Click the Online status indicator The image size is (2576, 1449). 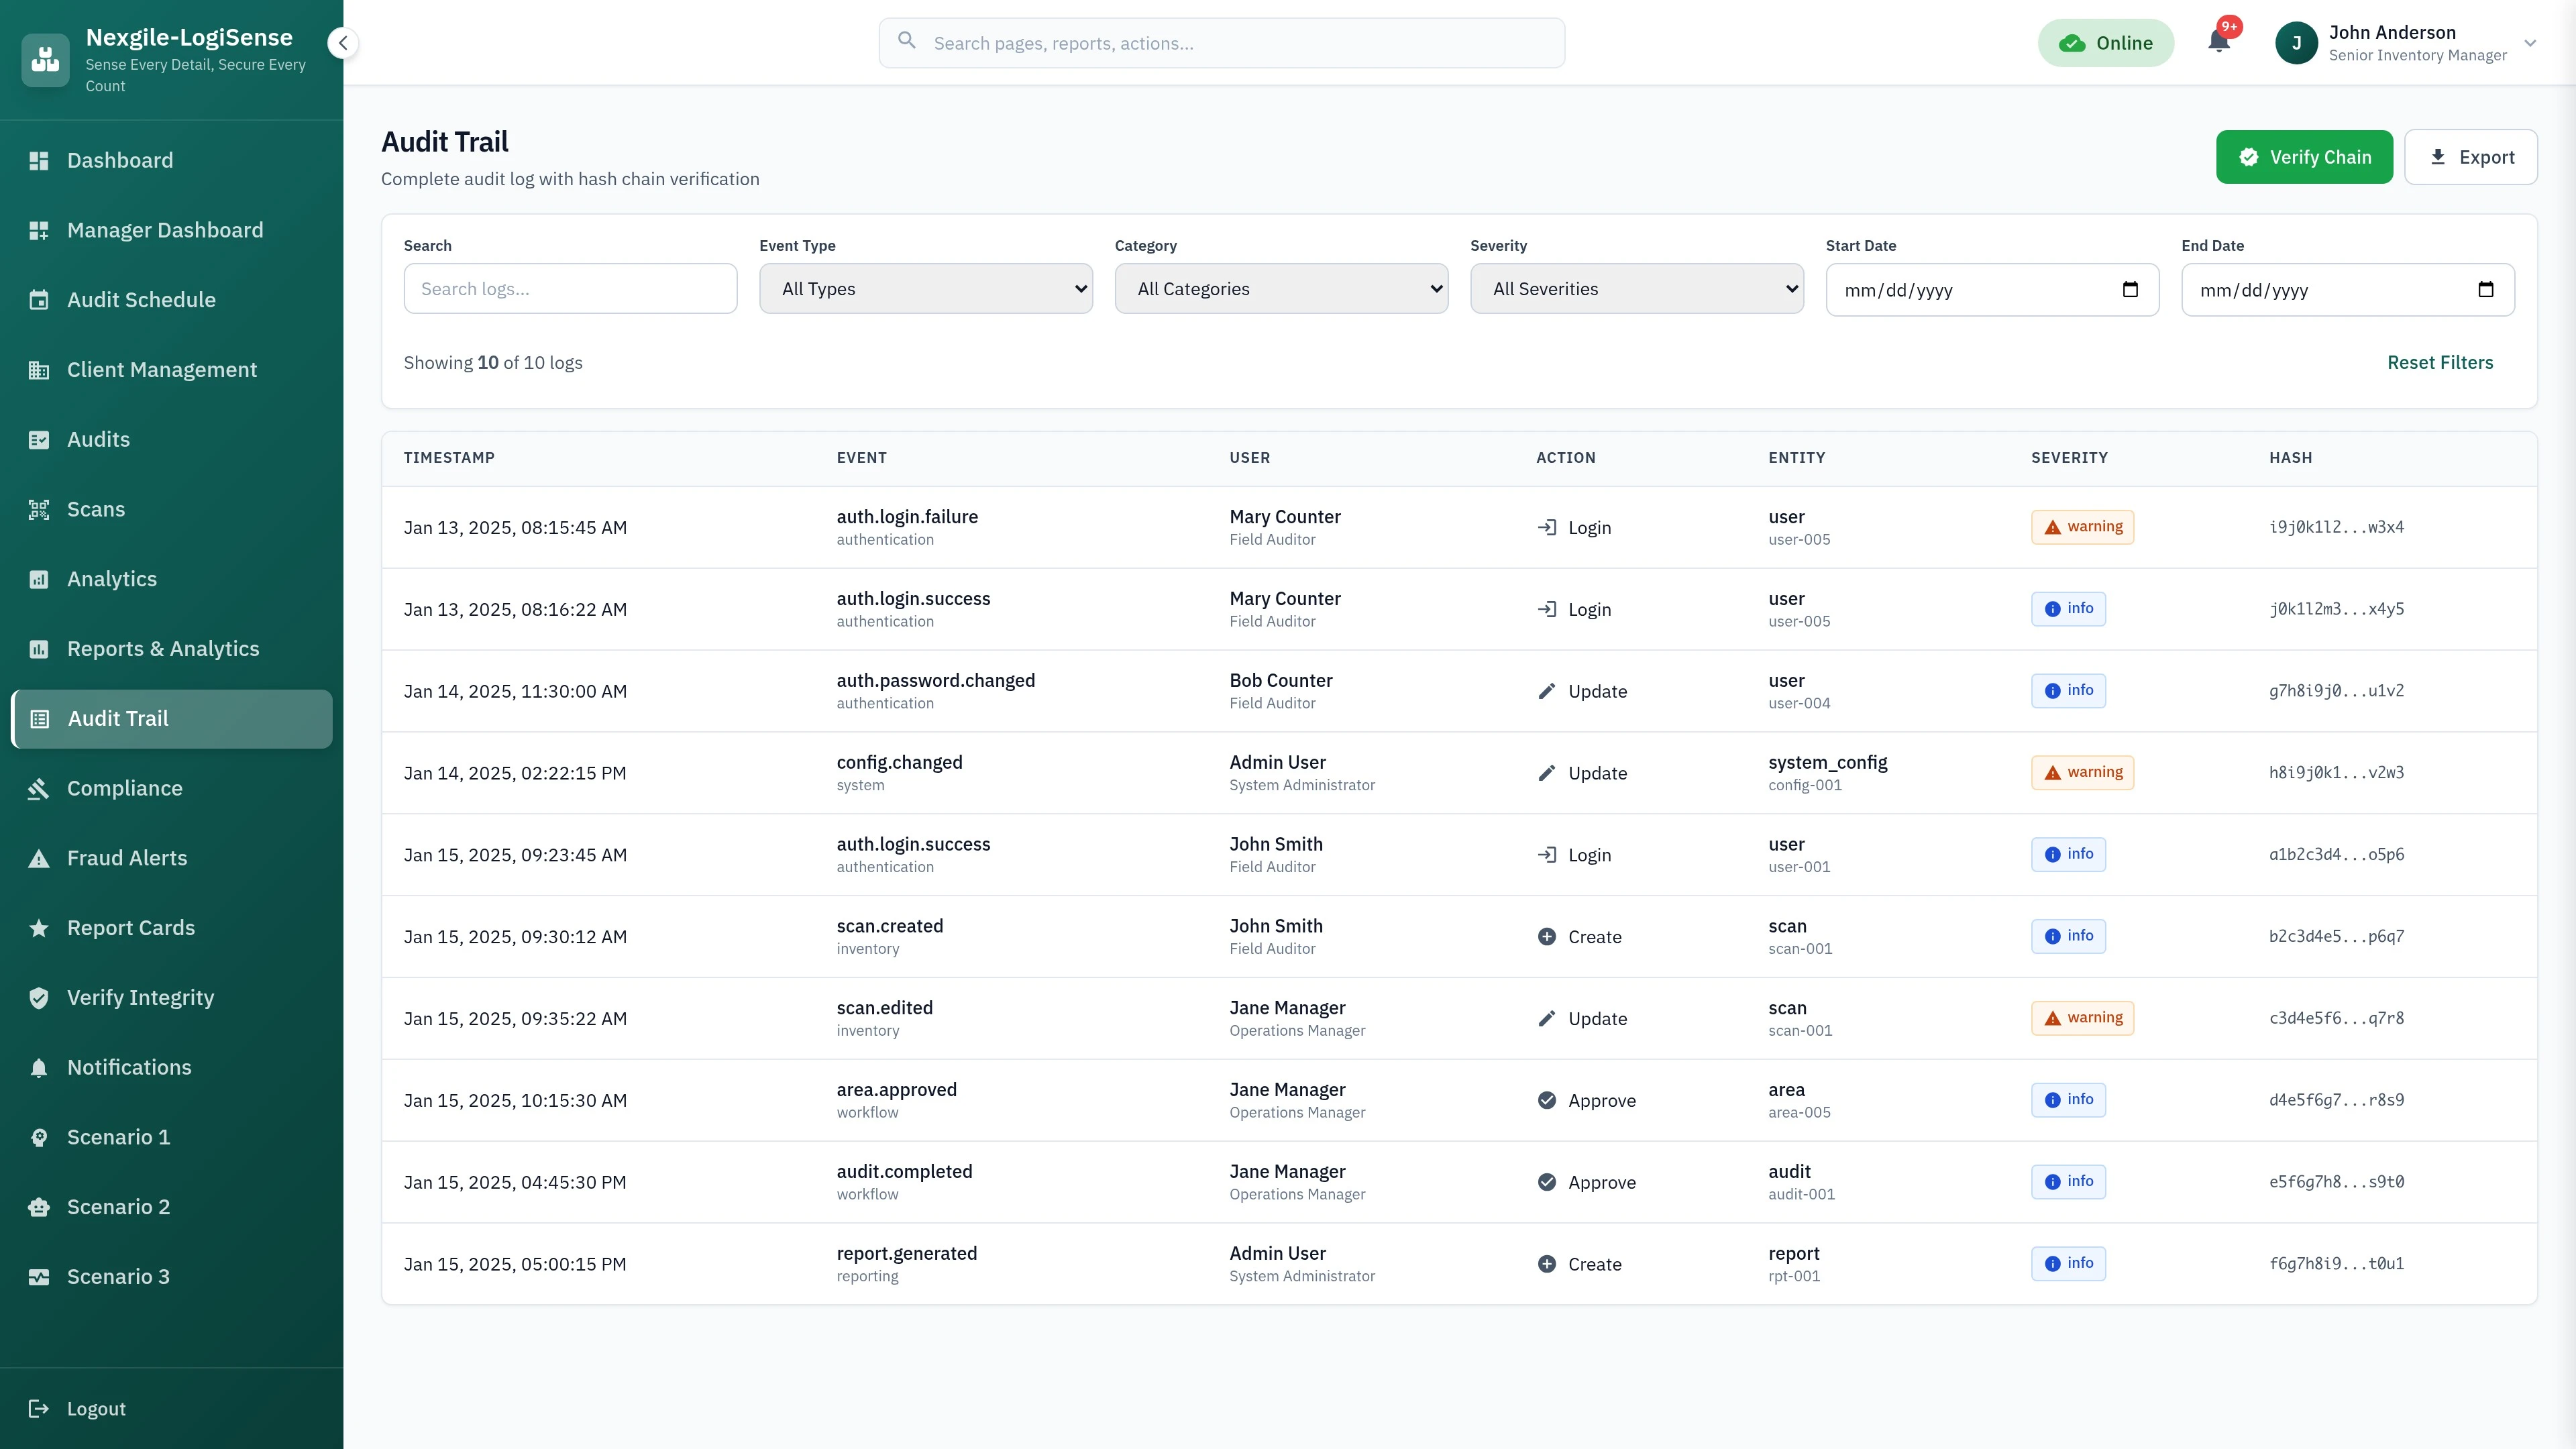[2106, 42]
